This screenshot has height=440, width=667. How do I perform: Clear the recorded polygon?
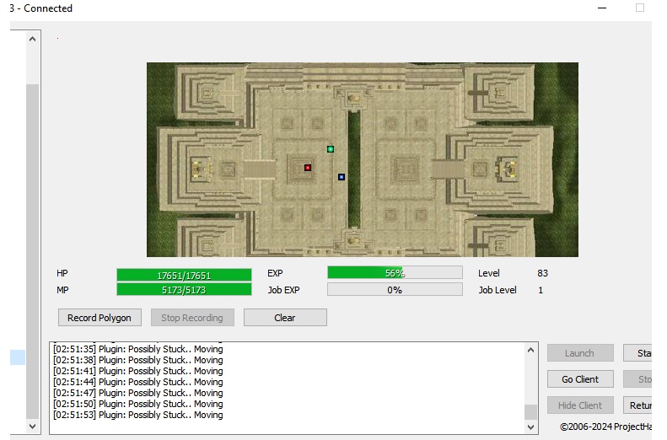click(x=284, y=318)
